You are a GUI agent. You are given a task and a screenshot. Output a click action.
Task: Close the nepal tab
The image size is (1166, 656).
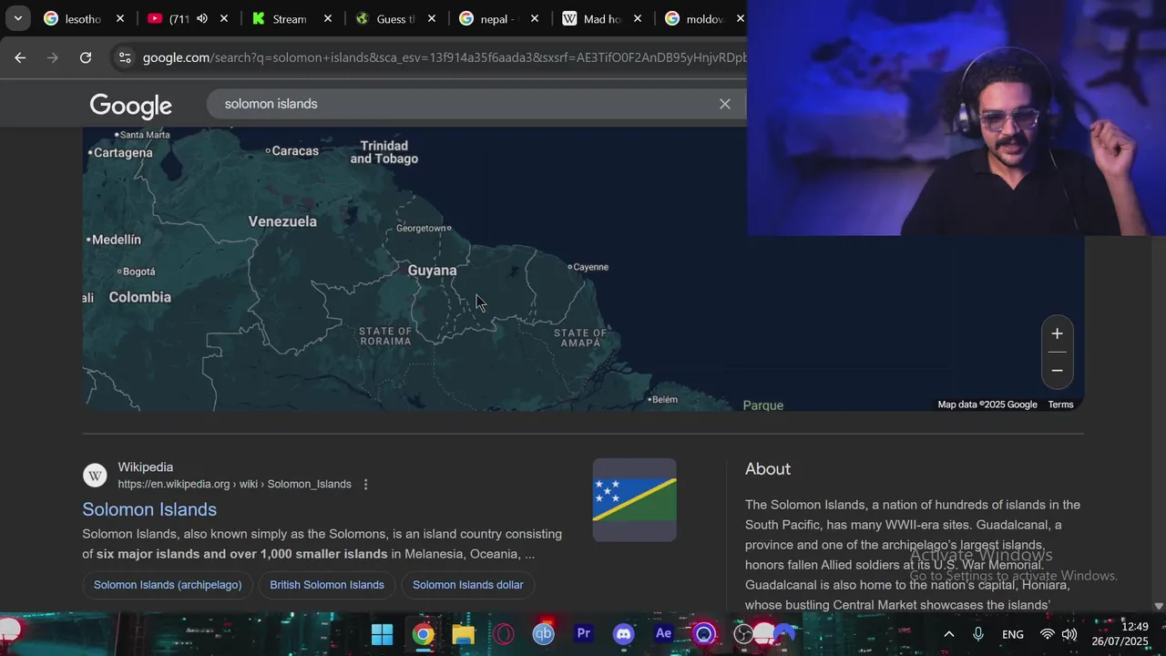click(535, 18)
